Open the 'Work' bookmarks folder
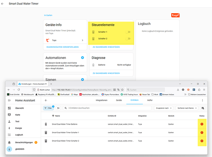This screenshot has height=157, width=212. pos(155,95)
